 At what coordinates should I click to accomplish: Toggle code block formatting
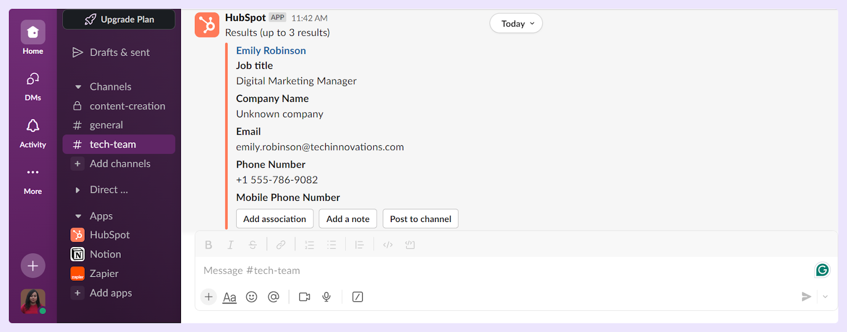pyautogui.click(x=410, y=245)
